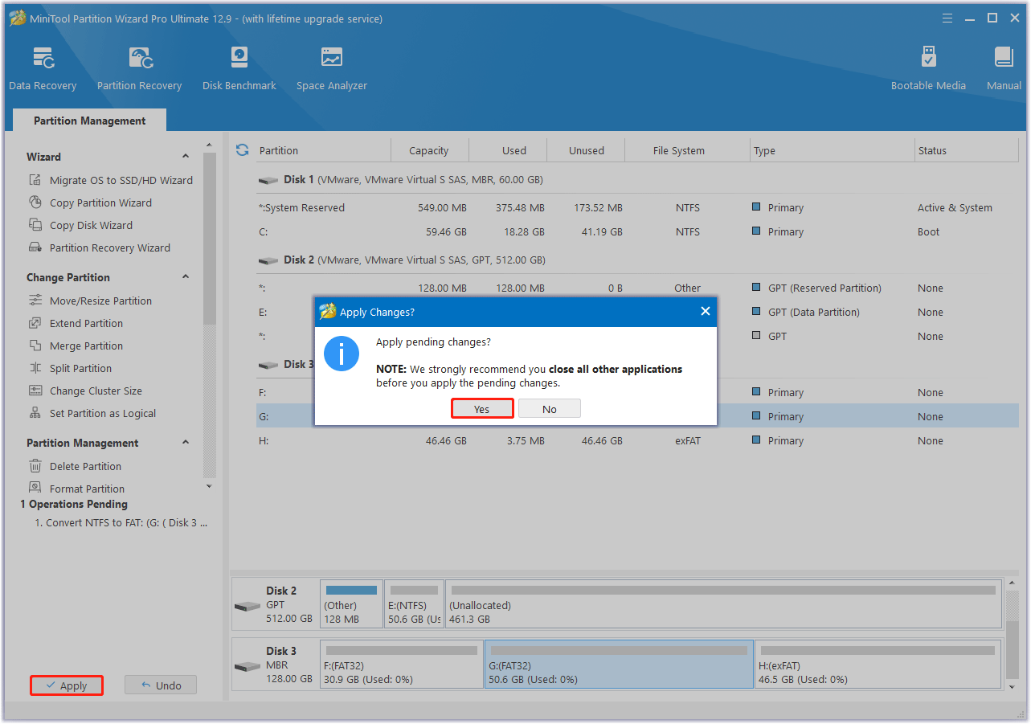Choose Extend Partition
The width and height of the screenshot is (1031, 724).
[x=76, y=323]
